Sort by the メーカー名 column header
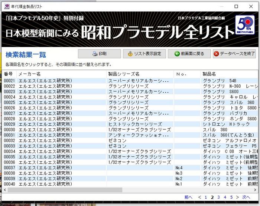This screenshot has height=206, width=260. pyautogui.click(x=29, y=74)
